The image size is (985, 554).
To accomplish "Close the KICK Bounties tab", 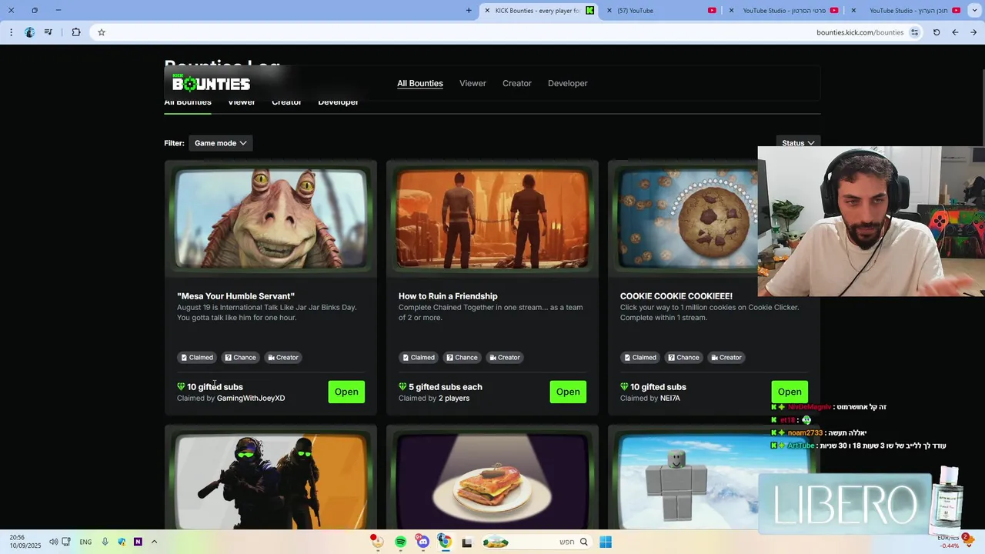I will 487,11.
